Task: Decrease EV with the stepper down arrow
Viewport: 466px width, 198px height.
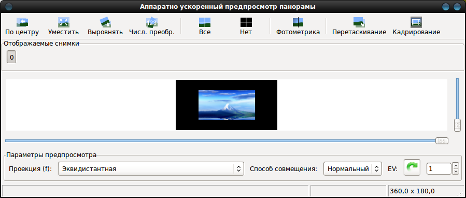Action: [456, 172]
